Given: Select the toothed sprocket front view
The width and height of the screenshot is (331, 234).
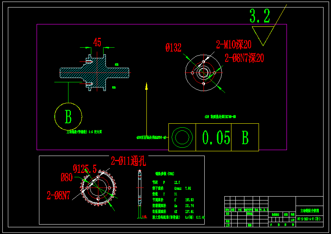Looking at the screenshot, I should click(98, 188).
